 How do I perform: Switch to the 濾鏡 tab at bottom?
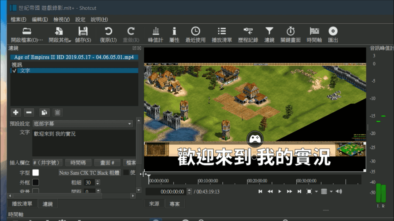[48, 204]
